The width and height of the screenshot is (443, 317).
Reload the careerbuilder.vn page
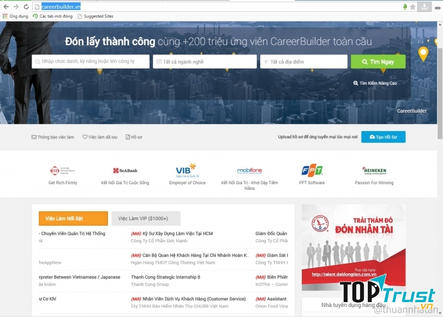(26, 7)
